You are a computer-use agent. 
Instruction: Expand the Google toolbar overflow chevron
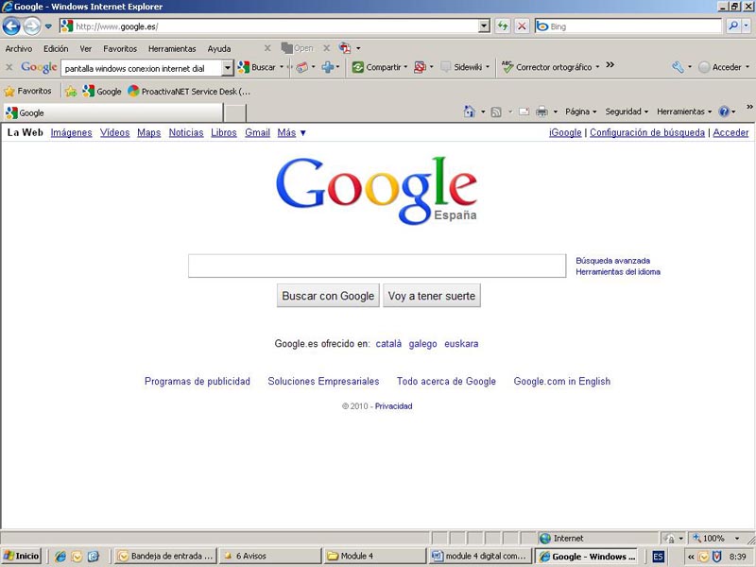point(610,65)
